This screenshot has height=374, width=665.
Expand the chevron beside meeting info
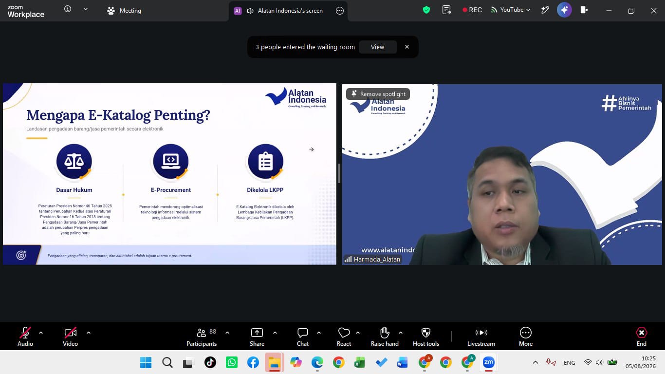pyautogui.click(x=86, y=9)
